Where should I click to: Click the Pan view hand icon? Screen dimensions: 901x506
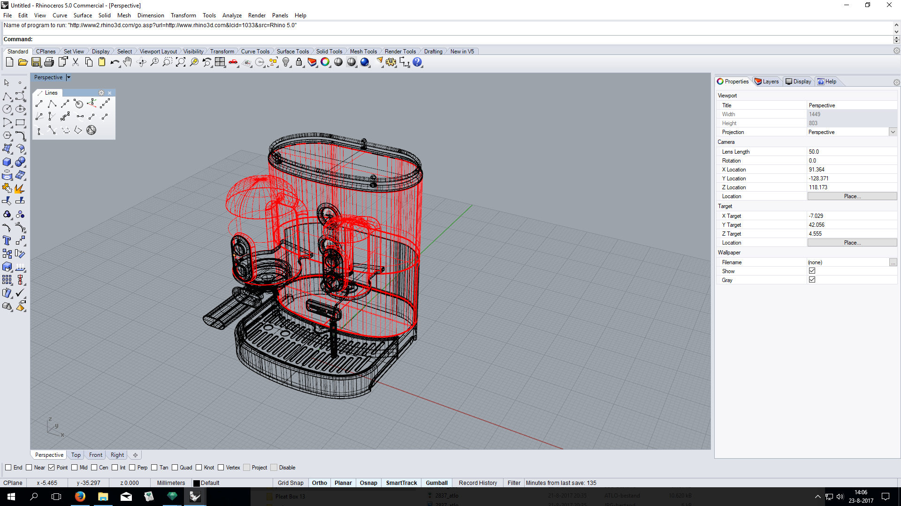(128, 62)
